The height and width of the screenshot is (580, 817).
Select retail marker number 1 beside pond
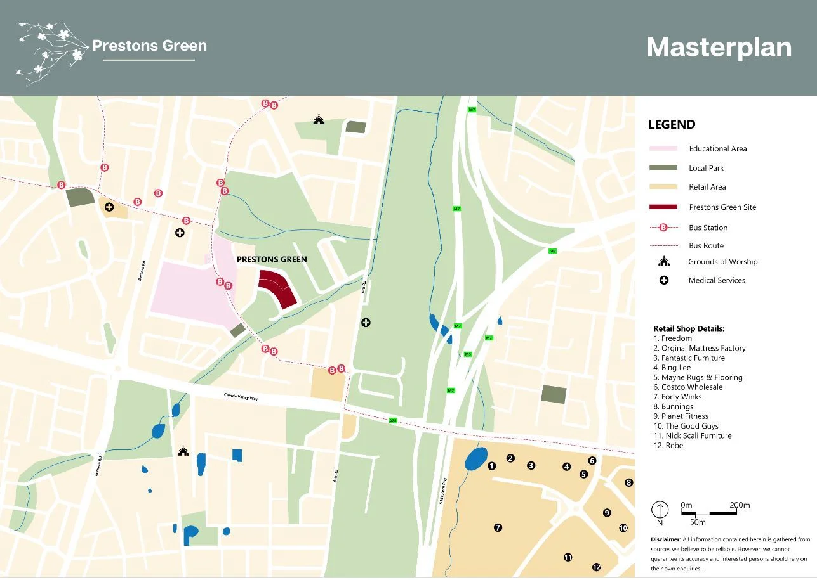(x=491, y=466)
